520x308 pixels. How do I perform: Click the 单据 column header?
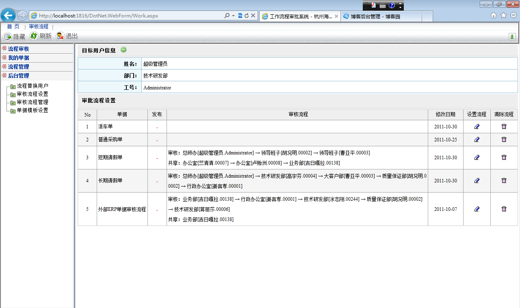tap(122, 115)
